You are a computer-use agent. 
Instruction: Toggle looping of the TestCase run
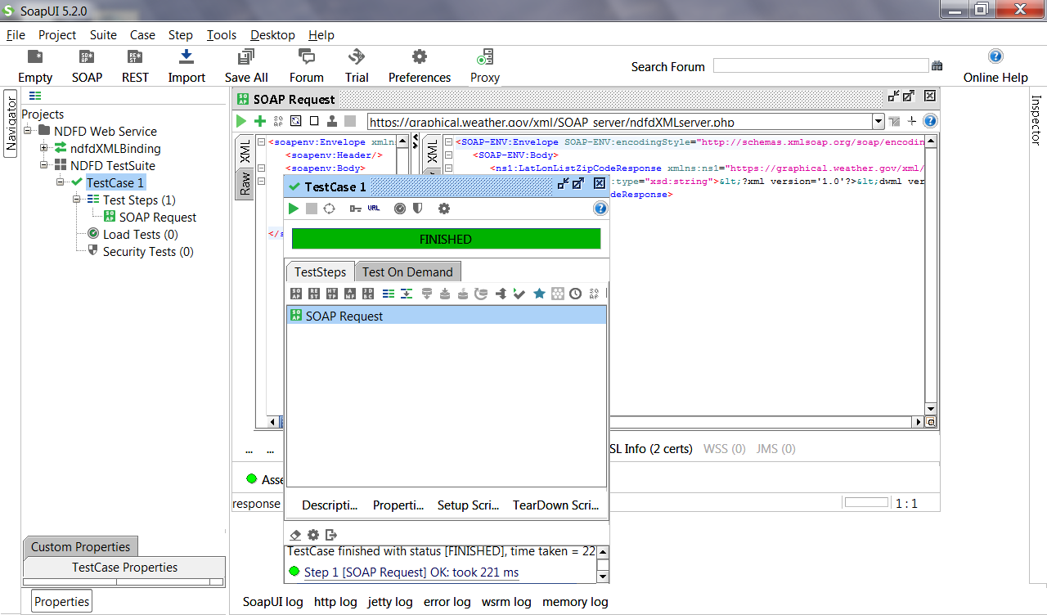click(x=330, y=209)
